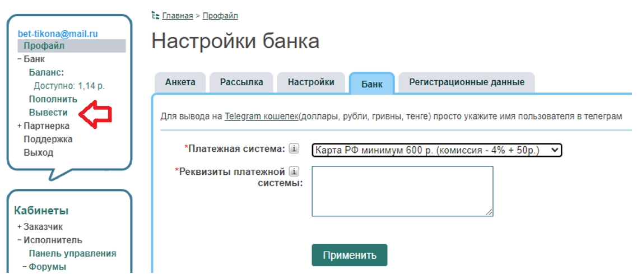Click the bet-tikona@mail.ru account link
The image size is (637, 274).
(x=58, y=34)
